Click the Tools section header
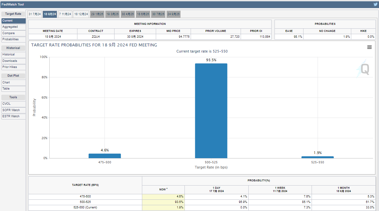This screenshot has width=379, height=211. click(x=13, y=97)
